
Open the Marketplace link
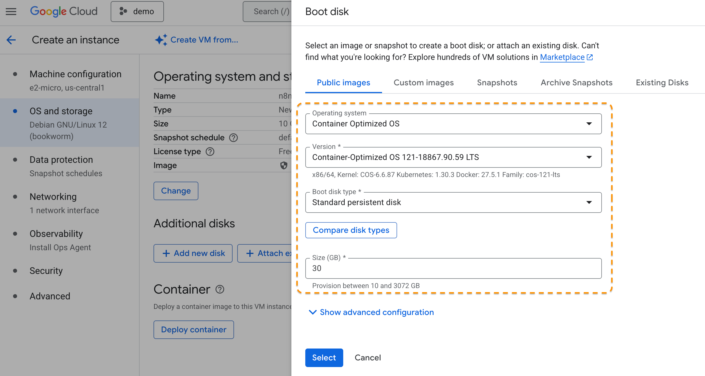coord(562,57)
